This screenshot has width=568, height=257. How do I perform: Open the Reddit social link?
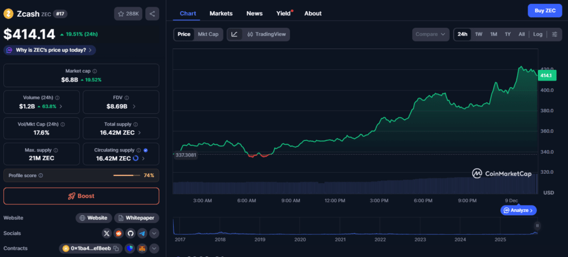tap(119, 234)
